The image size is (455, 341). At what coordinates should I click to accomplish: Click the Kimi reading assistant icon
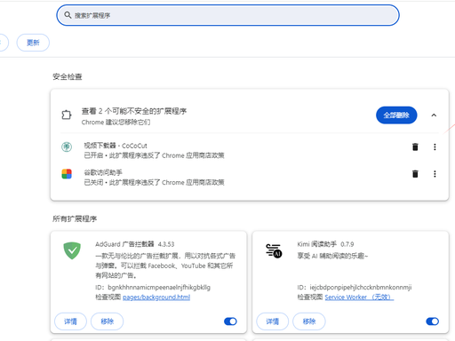pyautogui.click(x=274, y=250)
